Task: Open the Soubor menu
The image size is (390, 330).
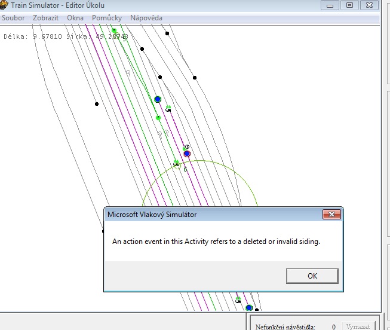Action: click(x=13, y=18)
